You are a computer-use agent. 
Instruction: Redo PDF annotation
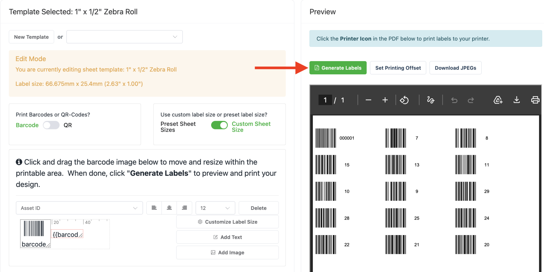coord(471,100)
